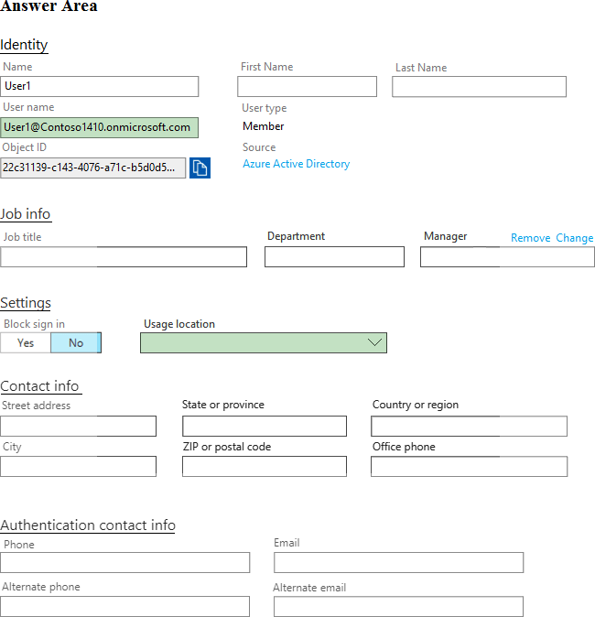Open the Azure Active Directory source link
The height and width of the screenshot is (617, 595).
click(x=296, y=164)
